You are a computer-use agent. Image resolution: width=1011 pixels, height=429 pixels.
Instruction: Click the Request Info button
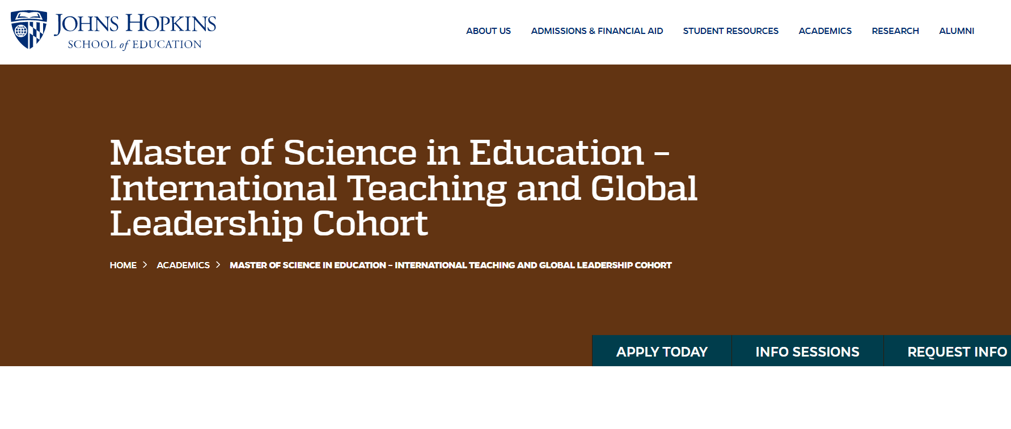pyautogui.click(x=947, y=351)
